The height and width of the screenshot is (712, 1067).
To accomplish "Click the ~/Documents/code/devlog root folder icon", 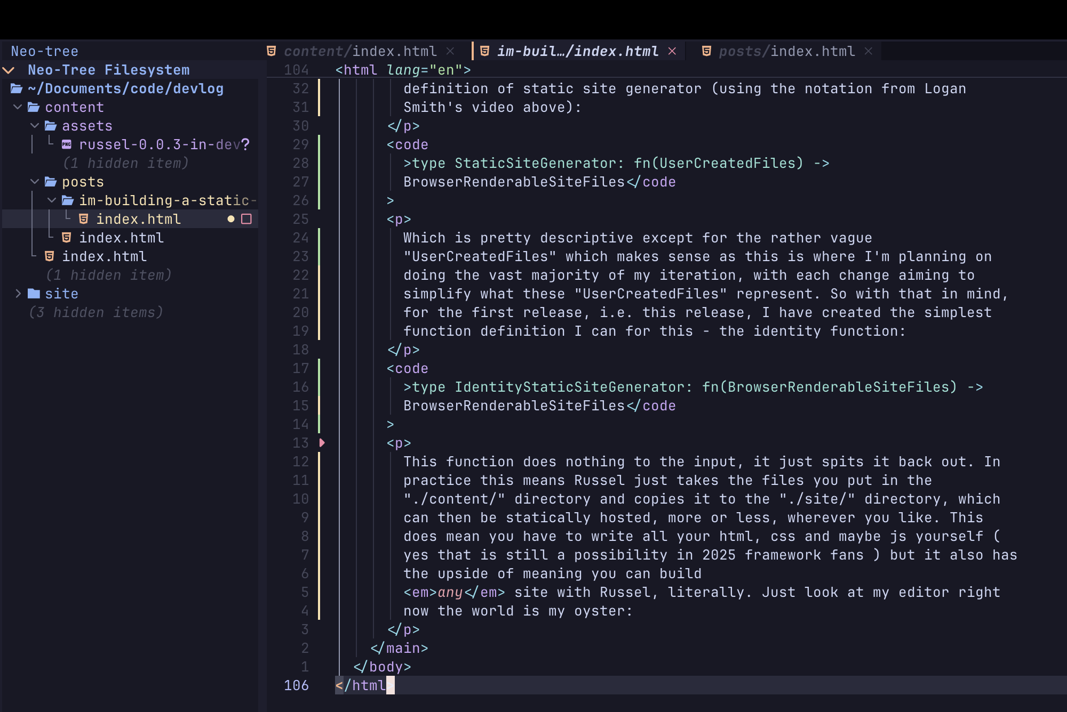I will point(17,88).
